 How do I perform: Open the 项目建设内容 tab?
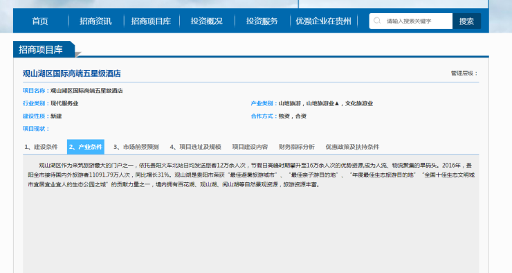coord(250,147)
